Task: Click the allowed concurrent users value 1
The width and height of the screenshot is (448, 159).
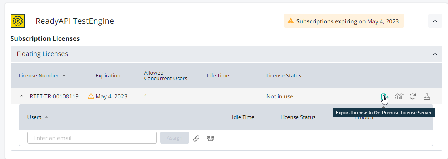Action: 146,96
